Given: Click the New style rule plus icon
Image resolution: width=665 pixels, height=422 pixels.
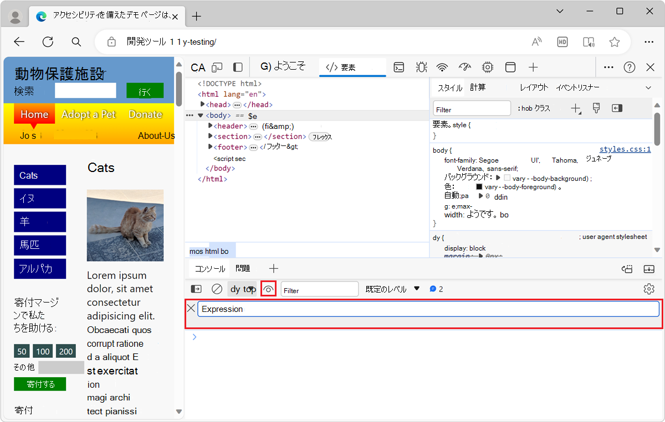Looking at the screenshot, I should coord(576,108).
